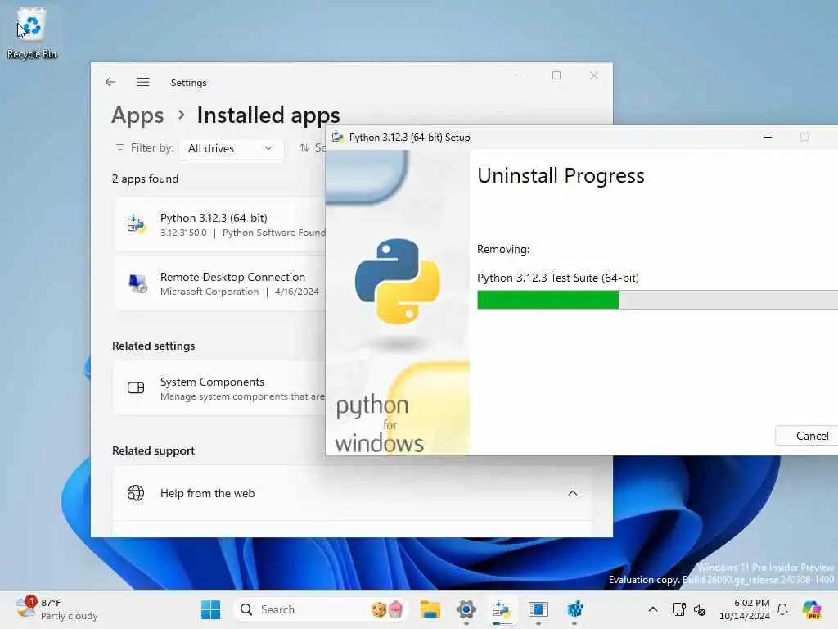Open the Settings hamburger navigation menu

point(142,82)
